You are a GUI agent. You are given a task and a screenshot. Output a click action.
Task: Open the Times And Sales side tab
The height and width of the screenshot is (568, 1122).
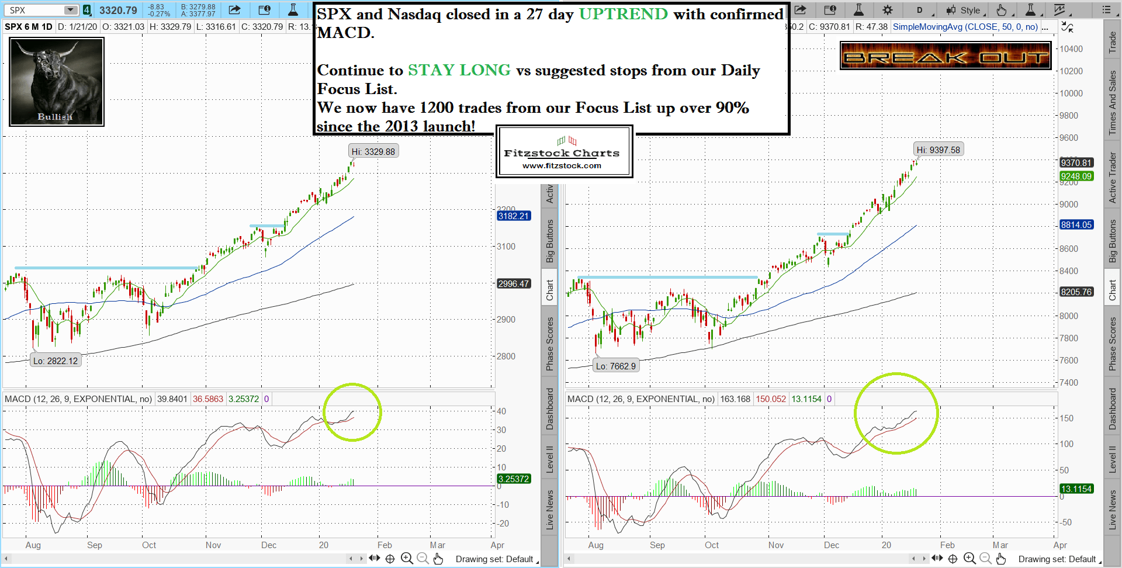pos(1113,102)
